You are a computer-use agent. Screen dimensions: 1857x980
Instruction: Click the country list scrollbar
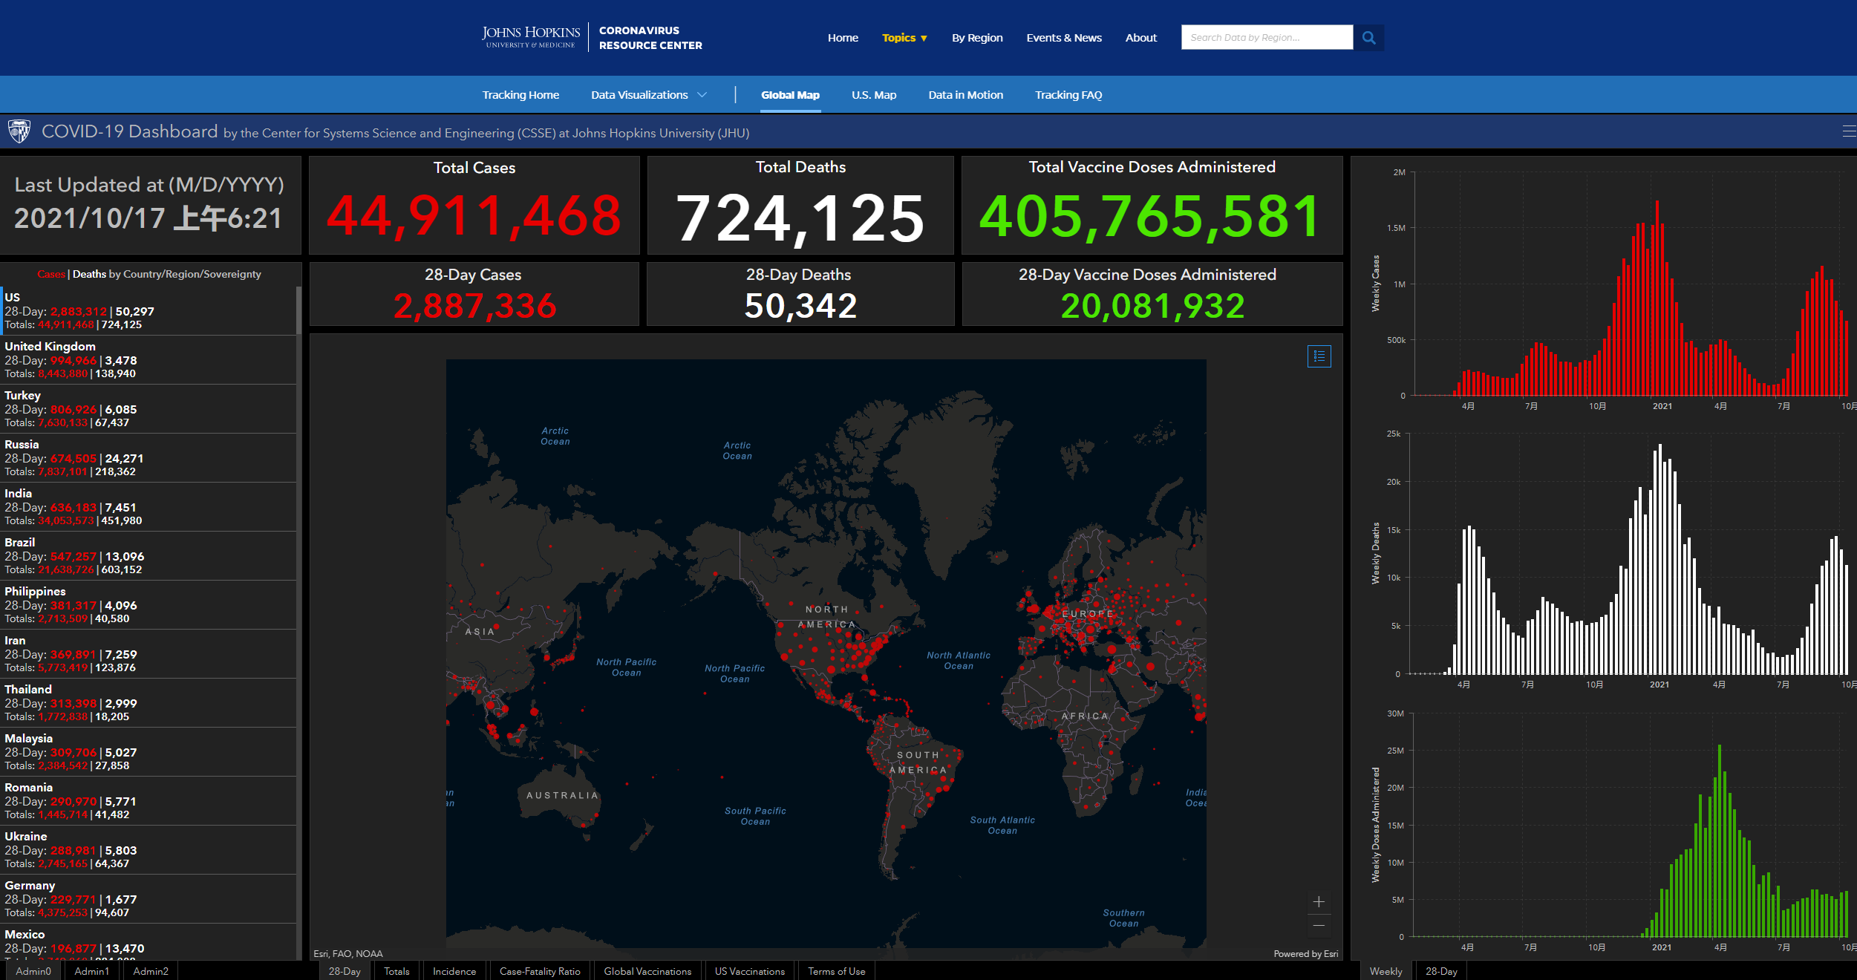(298, 312)
